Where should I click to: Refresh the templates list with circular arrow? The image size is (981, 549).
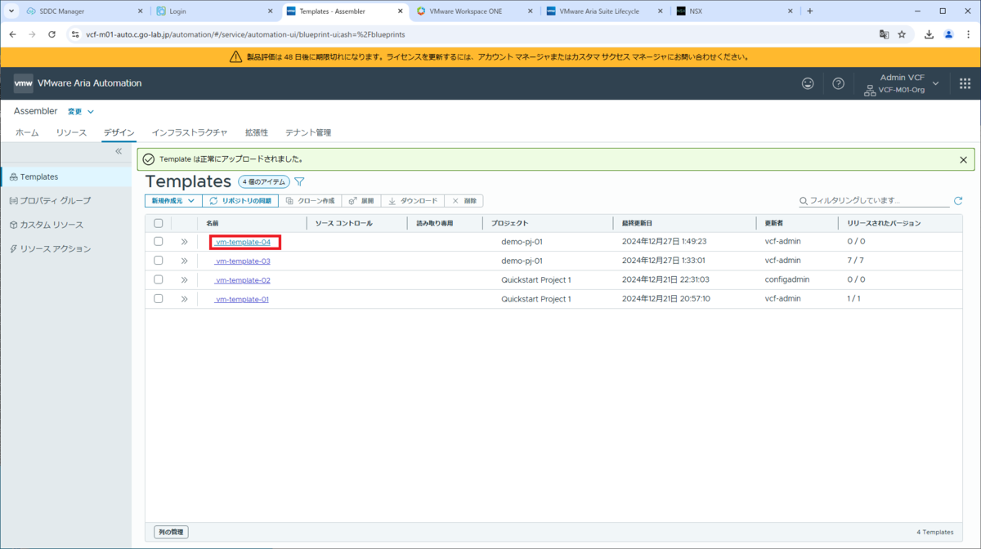coord(958,200)
